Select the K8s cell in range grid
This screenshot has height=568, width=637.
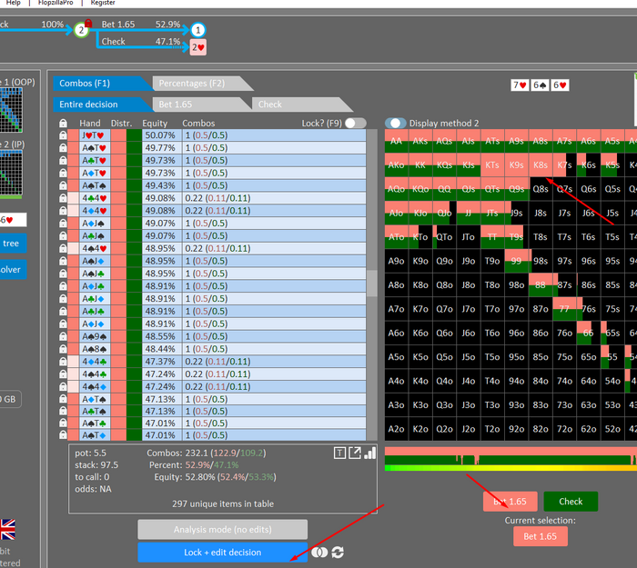point(540,165)
